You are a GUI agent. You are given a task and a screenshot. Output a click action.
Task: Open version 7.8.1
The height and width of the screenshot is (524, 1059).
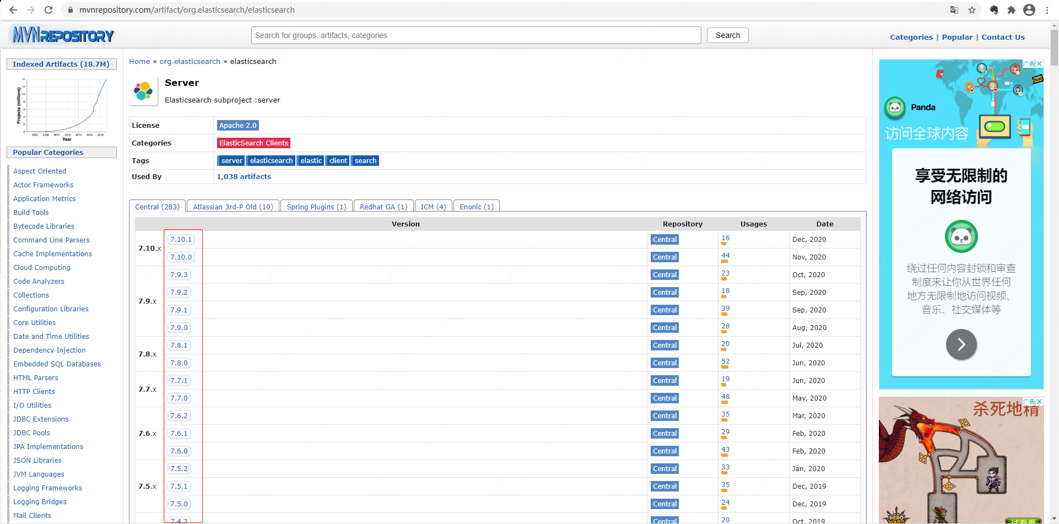coord(179,345)
